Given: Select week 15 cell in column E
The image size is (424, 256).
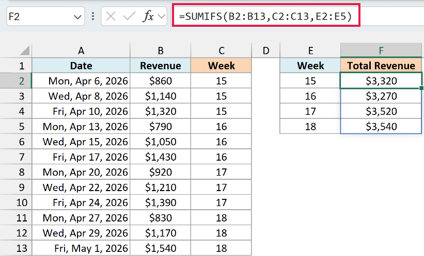Looking at the screenshot, I should point(310,81).
